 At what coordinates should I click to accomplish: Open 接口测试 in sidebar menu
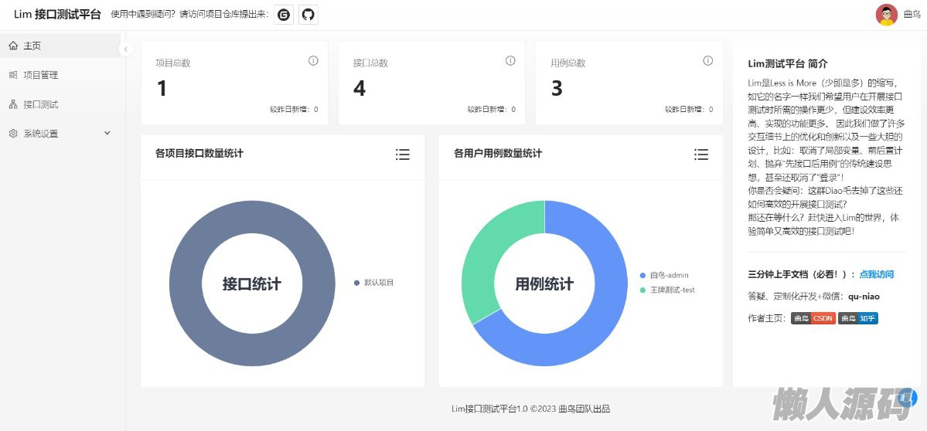[x=40, y=104]
